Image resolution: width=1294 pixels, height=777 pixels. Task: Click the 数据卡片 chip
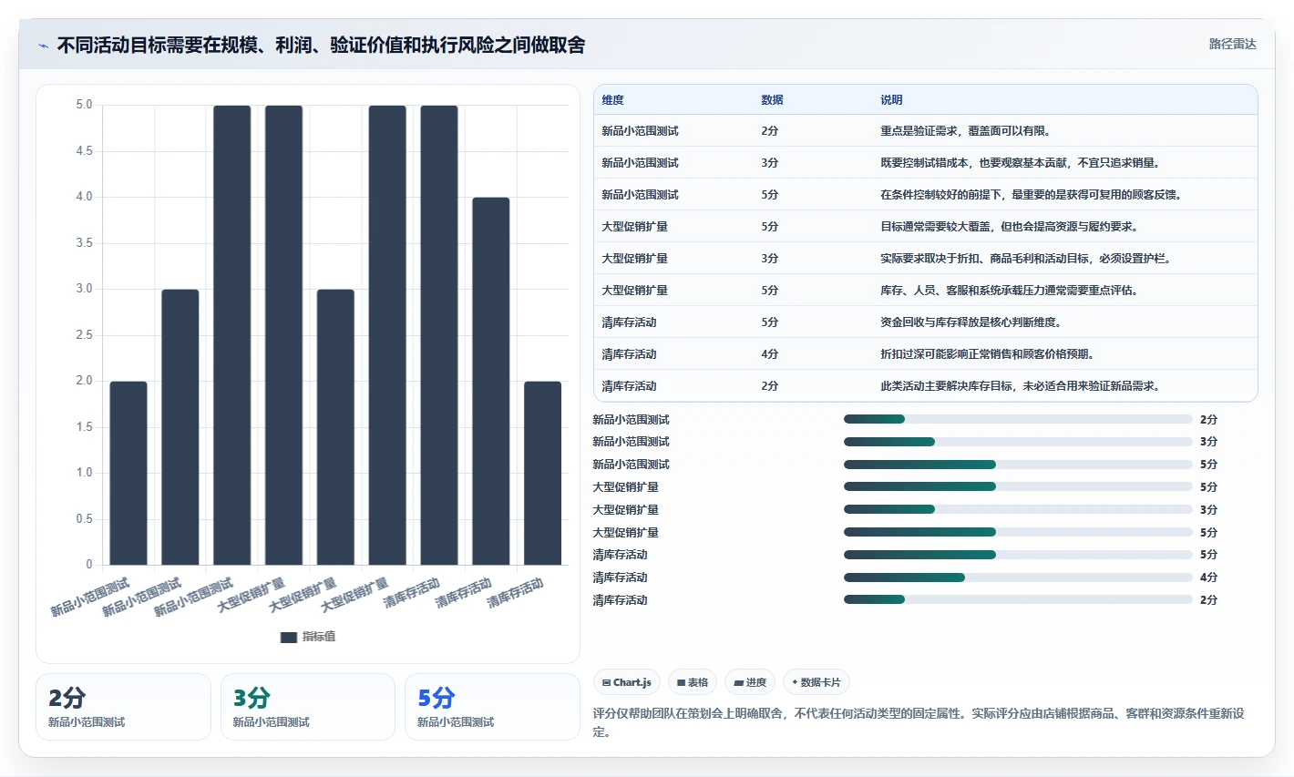point(816,682)
